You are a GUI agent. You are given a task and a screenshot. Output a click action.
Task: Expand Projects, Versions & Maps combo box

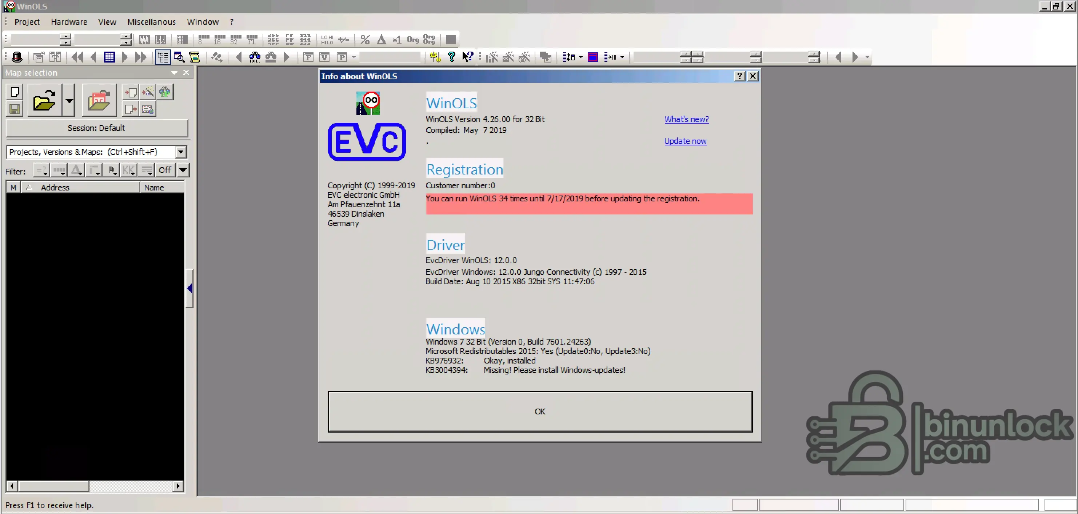pyautogui.click(x=181, y=152)
